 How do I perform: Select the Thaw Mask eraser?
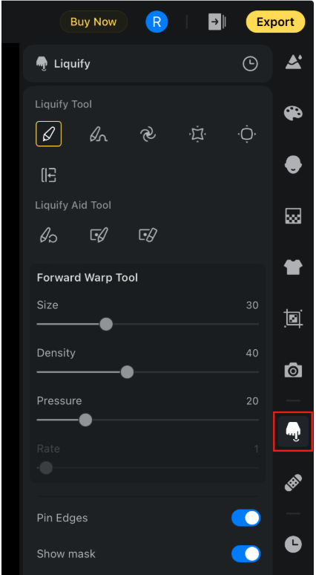(x=148, y=235)
